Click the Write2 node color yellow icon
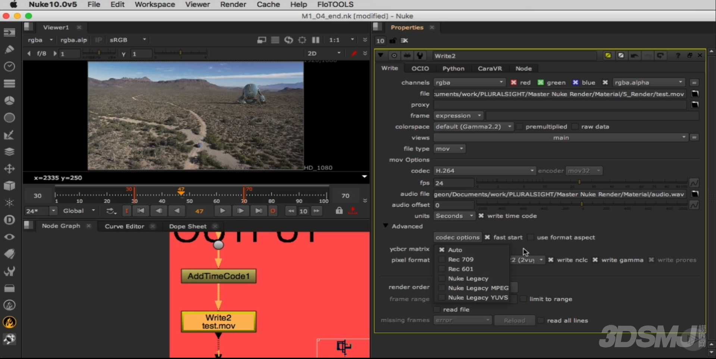The width and height of the screenshot is (716, 359). click(608, 56)
